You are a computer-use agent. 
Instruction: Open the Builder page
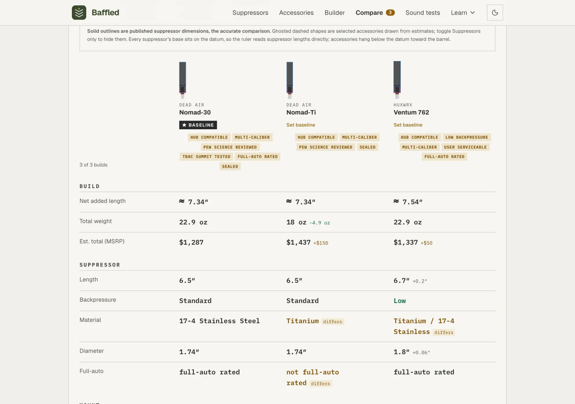pos(335,13)
